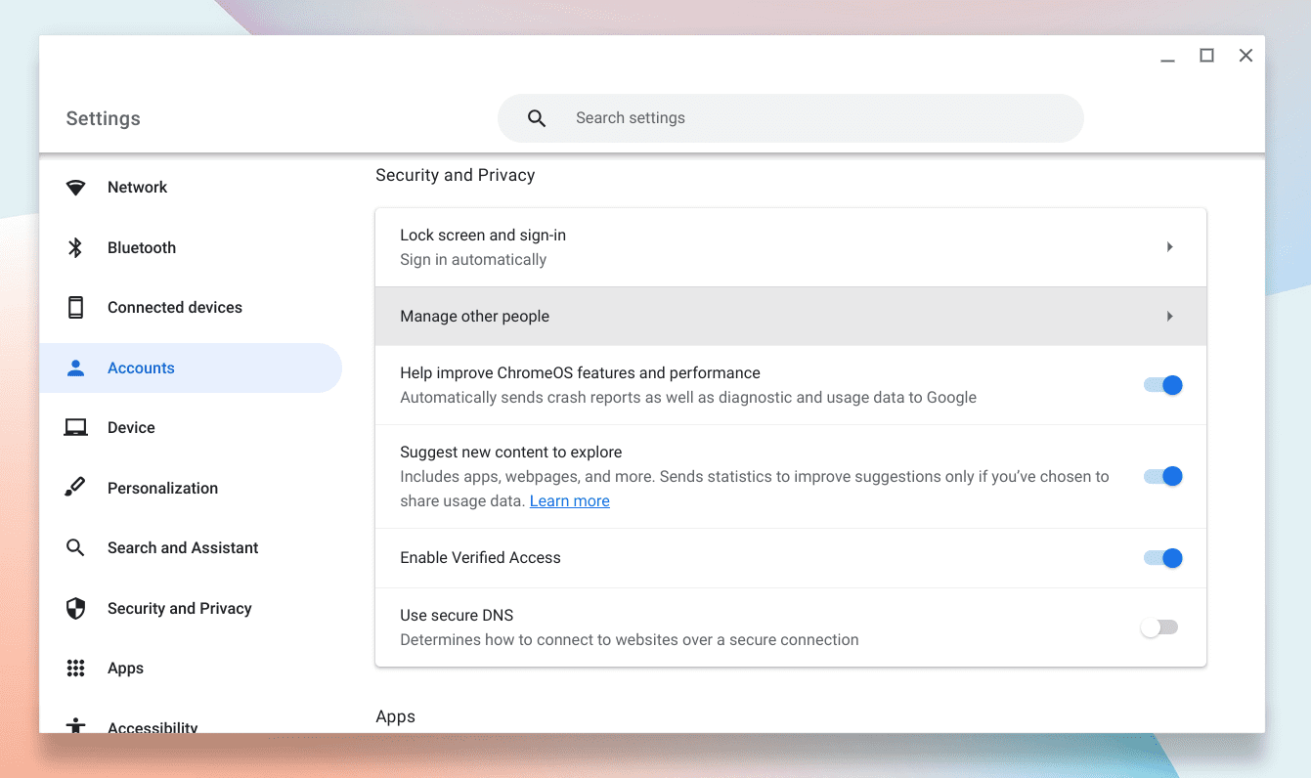This screenshot has width=1311, height=778.
Task: Follow the Learn more link
Action: coord(569,501)
